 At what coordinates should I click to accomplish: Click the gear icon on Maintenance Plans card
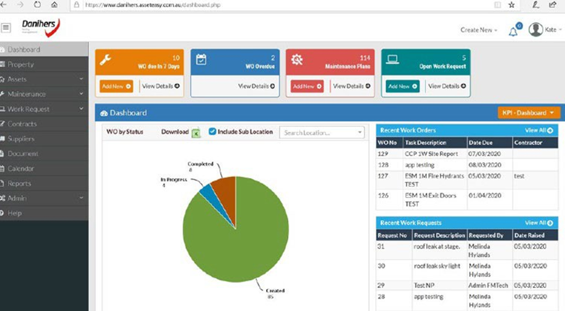(x=296, y=59)
